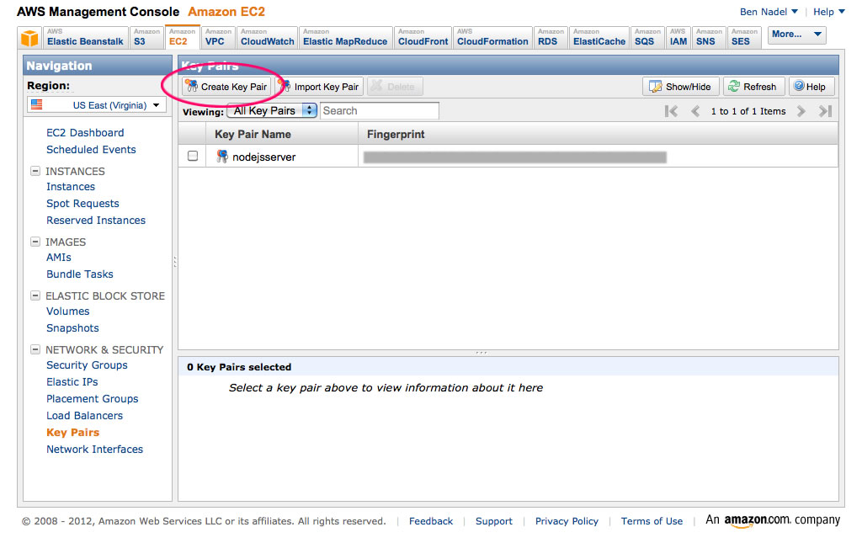Open Elastic IPs link

click(x=72, y=382)
